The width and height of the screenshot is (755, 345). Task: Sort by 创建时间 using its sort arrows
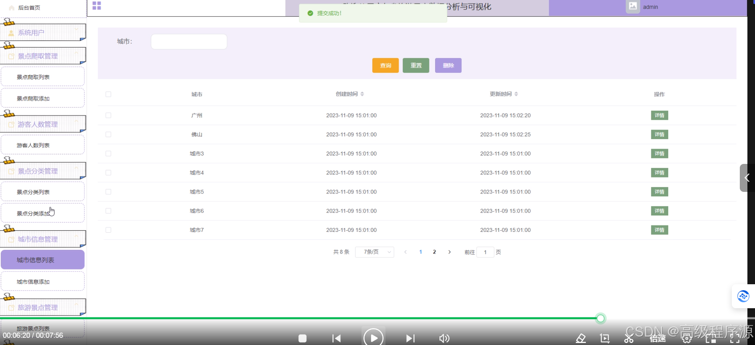click(362, 94)
